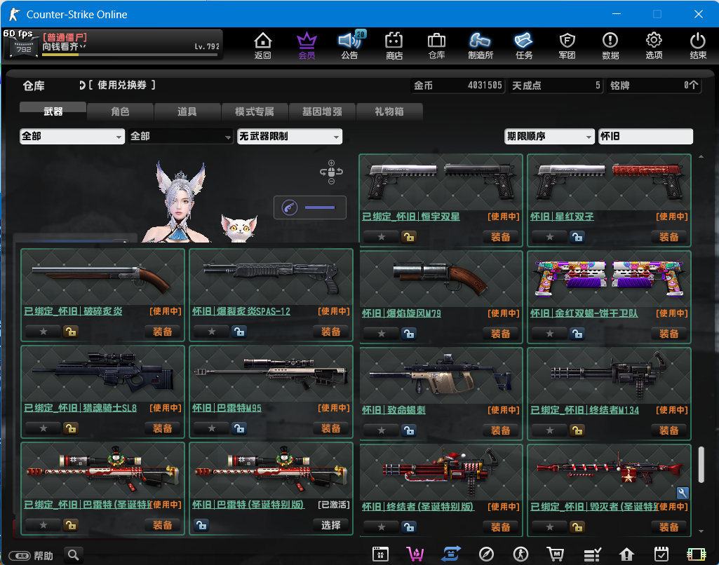This screenshot has height=565, width=719.
Task: Open the first 全部 category dropdown
Action: click(x=72, y=136)
